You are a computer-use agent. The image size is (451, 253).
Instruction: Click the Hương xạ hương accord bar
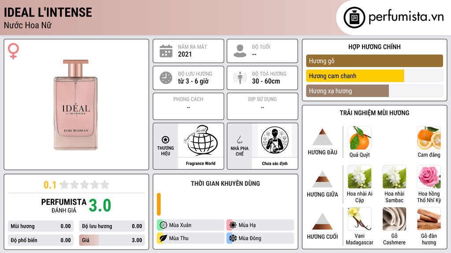click(x=374, y=91)
